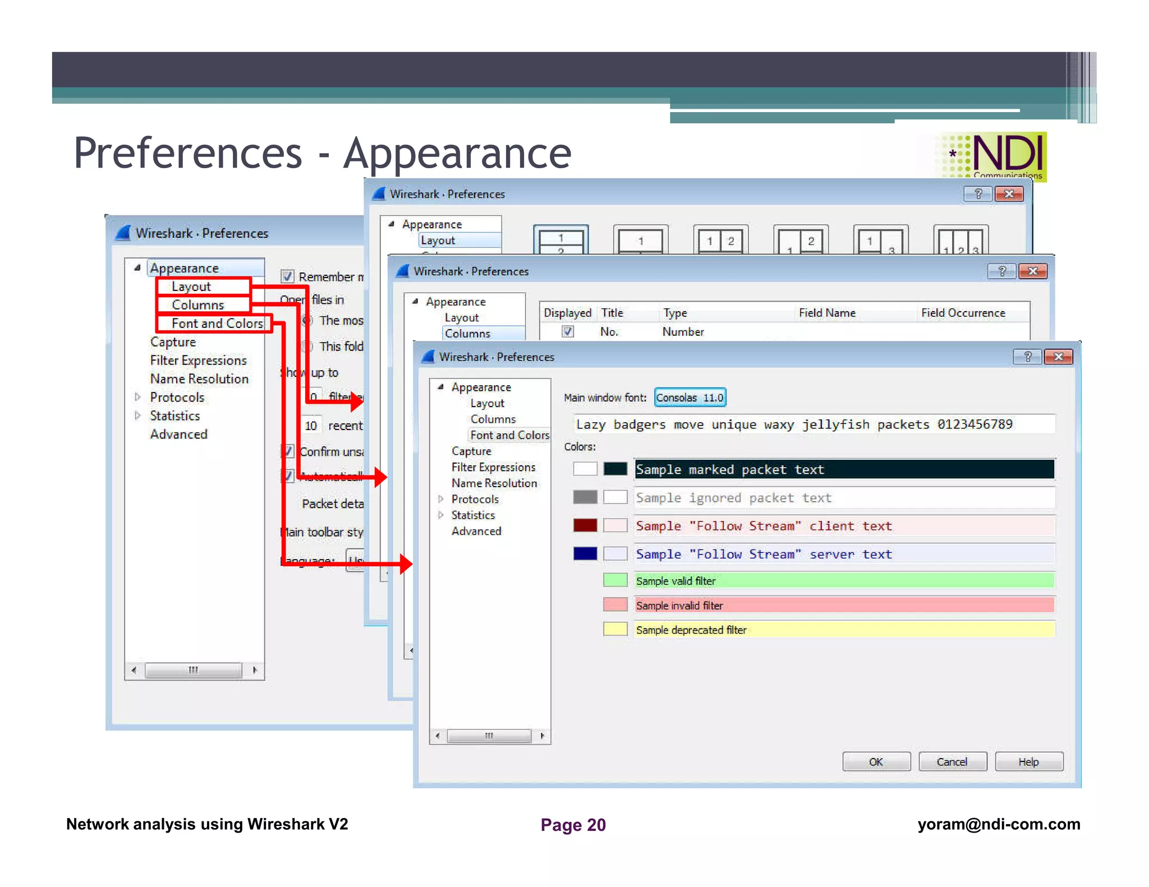Select Filter Expressions in leftmost tree
Screen dimensions: 1149x887
(198, 361)
